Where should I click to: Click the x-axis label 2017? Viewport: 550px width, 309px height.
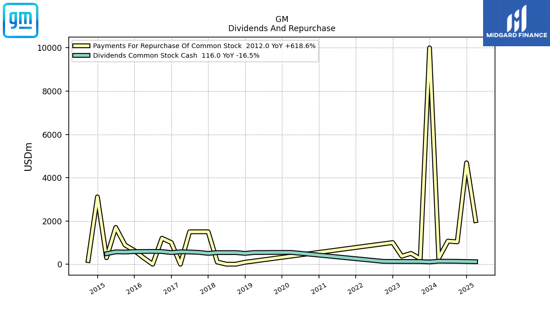pos(171,288)
